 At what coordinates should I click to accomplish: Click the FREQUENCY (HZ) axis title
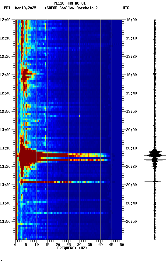72,248
